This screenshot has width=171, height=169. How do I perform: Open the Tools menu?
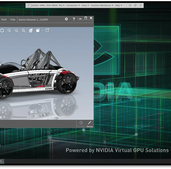click(x=4, y=20)
